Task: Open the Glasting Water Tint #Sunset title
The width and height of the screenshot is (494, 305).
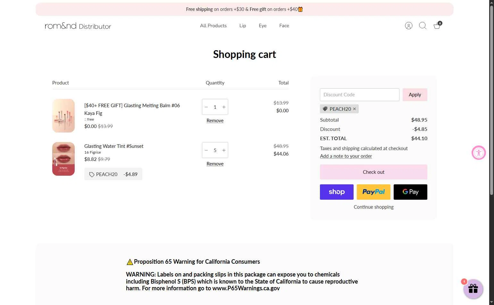Action: tap(114, 146)
